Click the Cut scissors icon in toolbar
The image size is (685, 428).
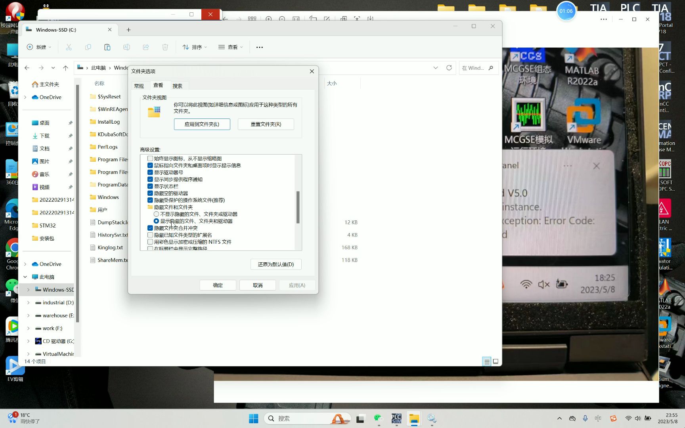[69, 47]
